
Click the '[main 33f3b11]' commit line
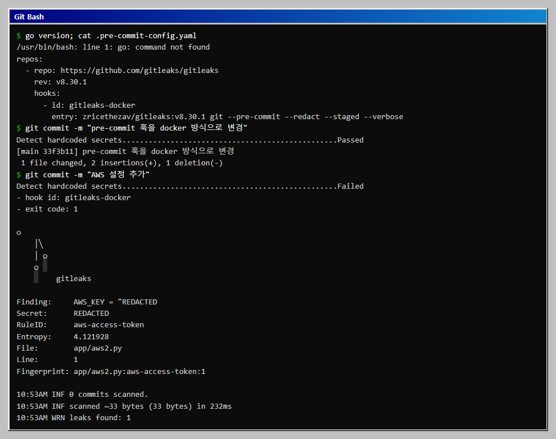click(x=125, y=151)
